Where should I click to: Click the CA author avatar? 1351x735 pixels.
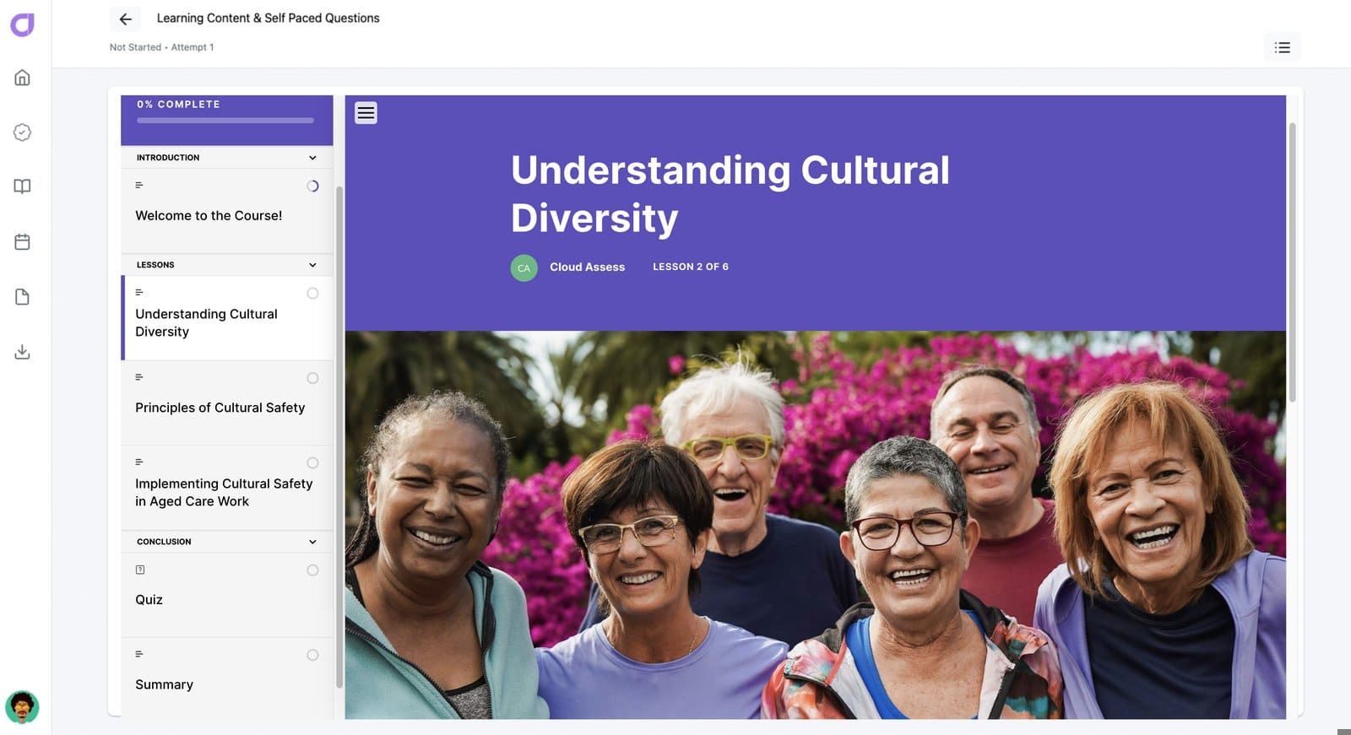tap(524, 268)
